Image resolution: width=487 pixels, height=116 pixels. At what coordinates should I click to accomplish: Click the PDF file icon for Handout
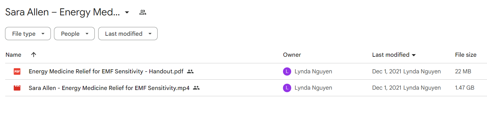(x=17, y=71)
